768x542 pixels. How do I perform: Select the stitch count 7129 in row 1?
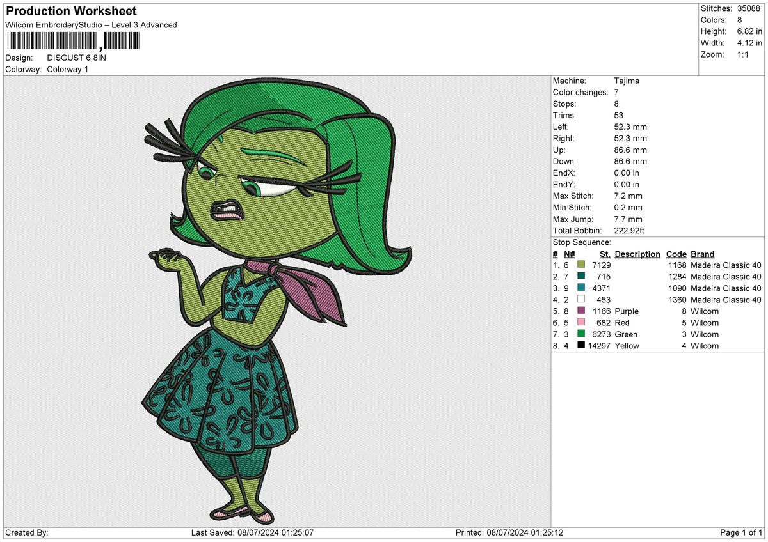pos(602,265)
